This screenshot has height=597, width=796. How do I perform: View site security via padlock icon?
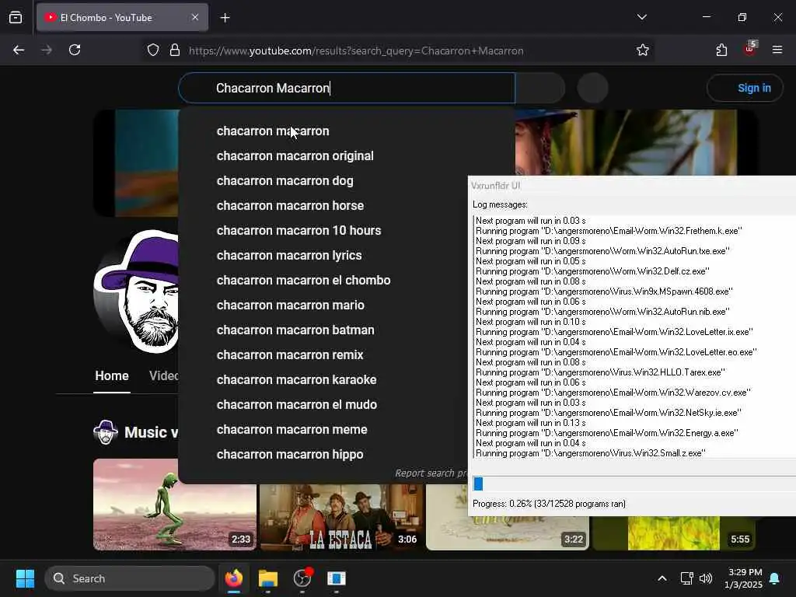pos(175,51)
